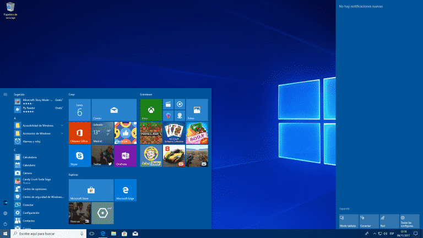The image size is (423, 238).
Task: Open Calculadora from the app list
Action: click(x=39, y=157)
